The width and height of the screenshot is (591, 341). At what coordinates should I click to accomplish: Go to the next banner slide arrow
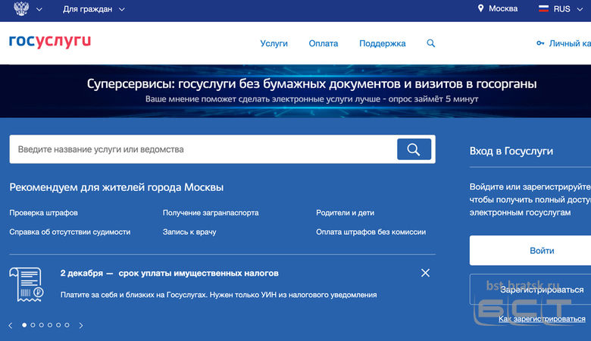point(81,325)
